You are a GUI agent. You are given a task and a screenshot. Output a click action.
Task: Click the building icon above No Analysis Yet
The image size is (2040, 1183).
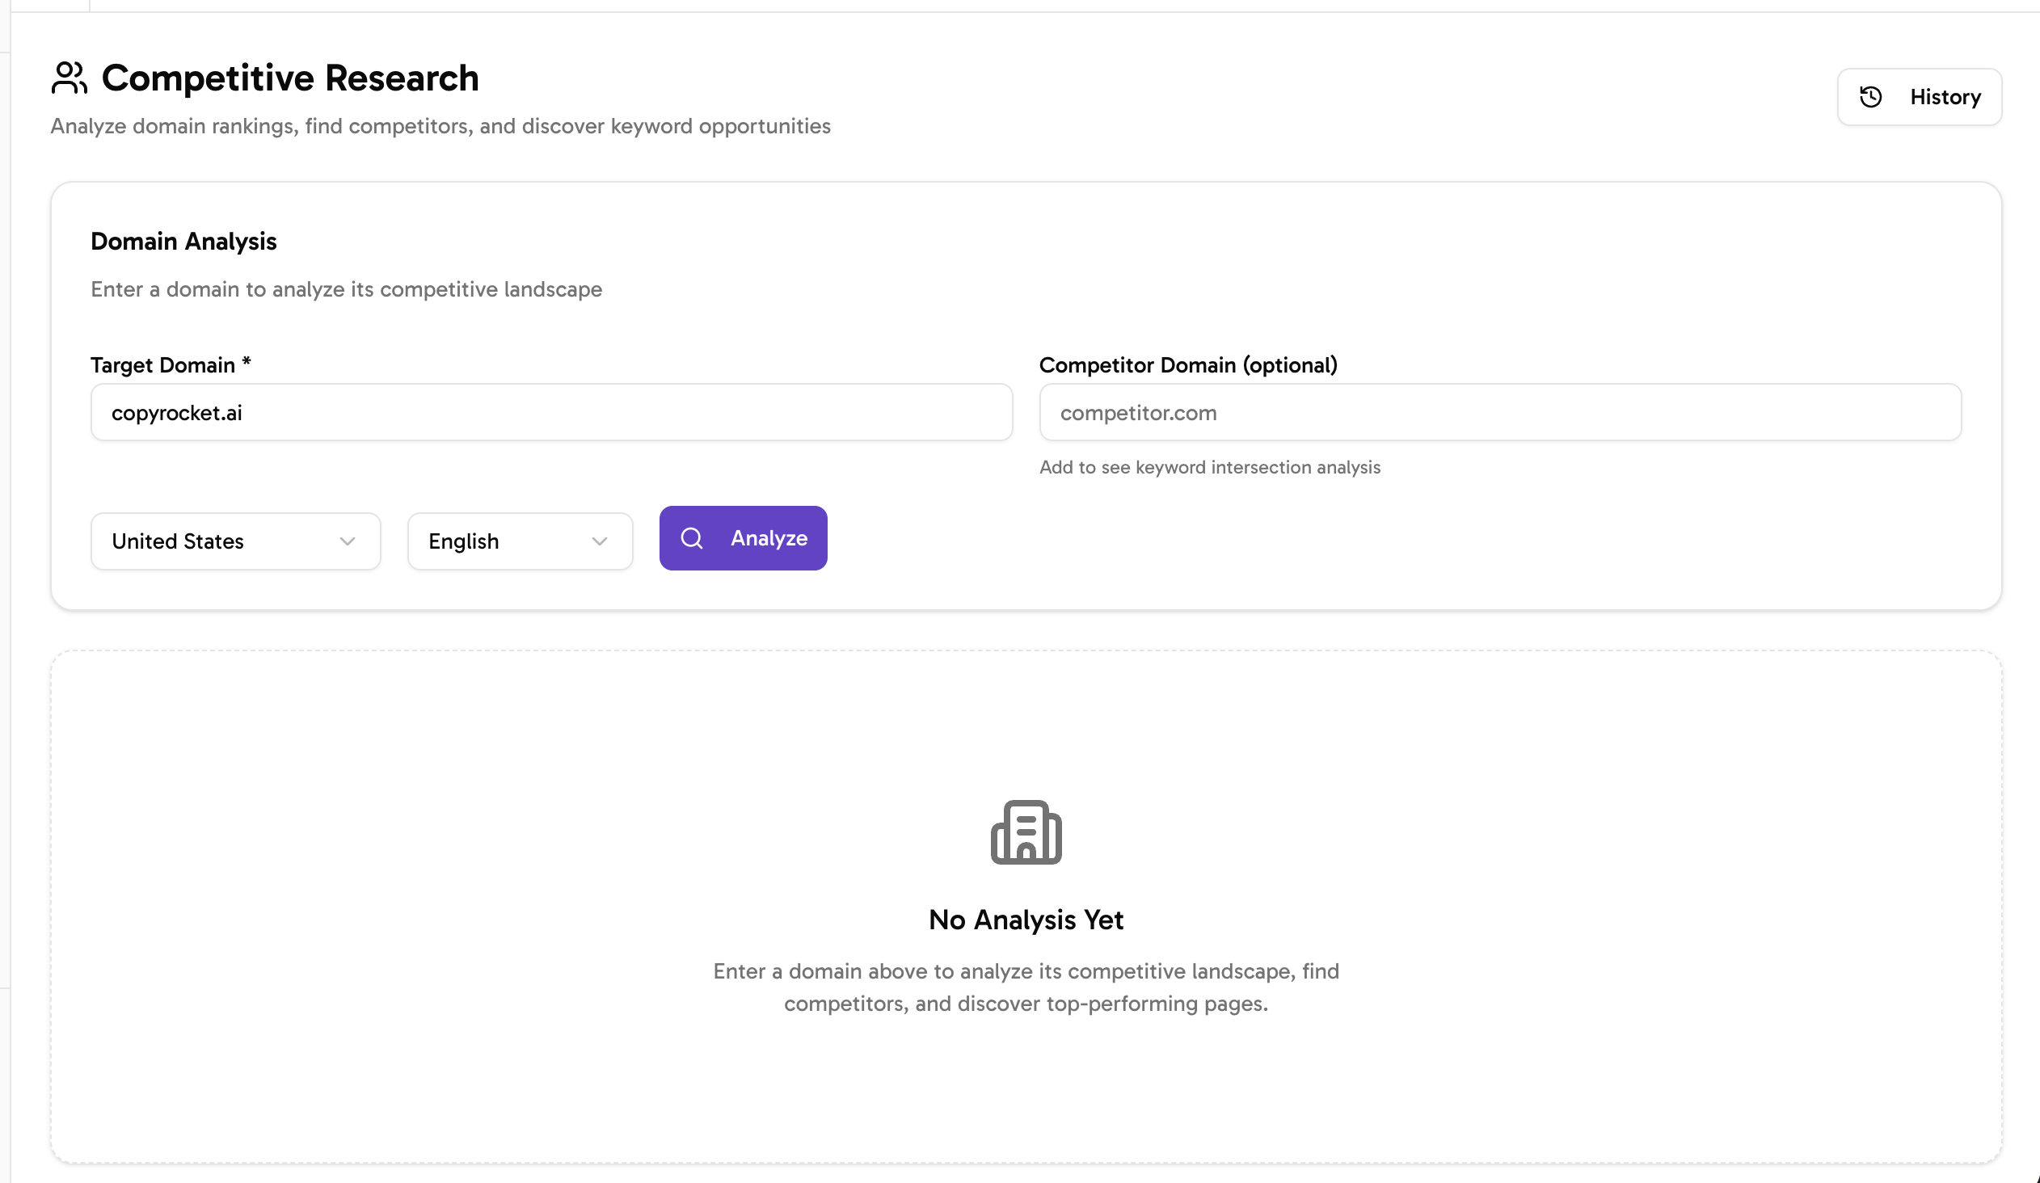click(1026, 831)
